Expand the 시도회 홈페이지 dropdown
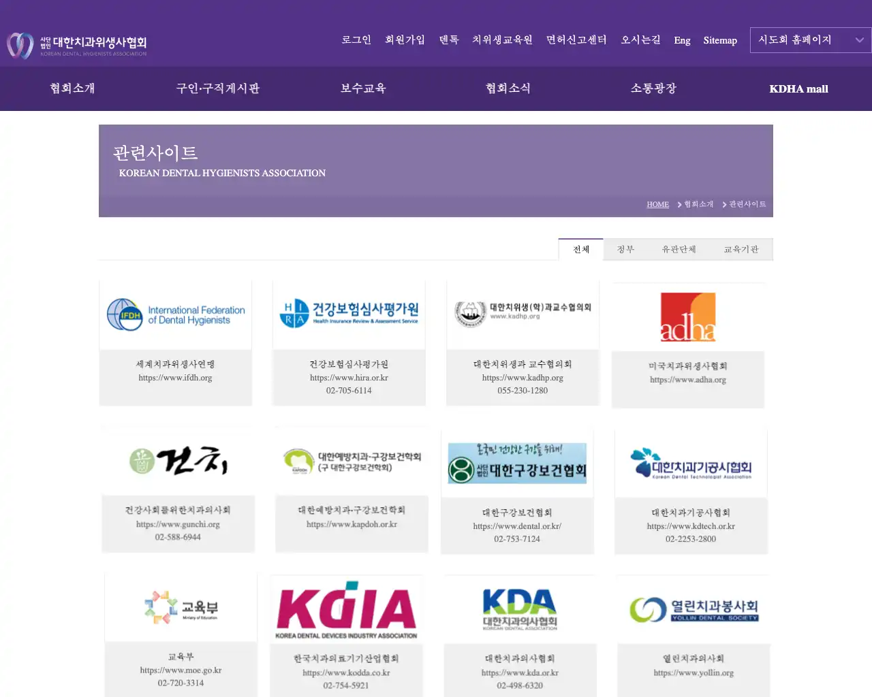 pos(810,40)
